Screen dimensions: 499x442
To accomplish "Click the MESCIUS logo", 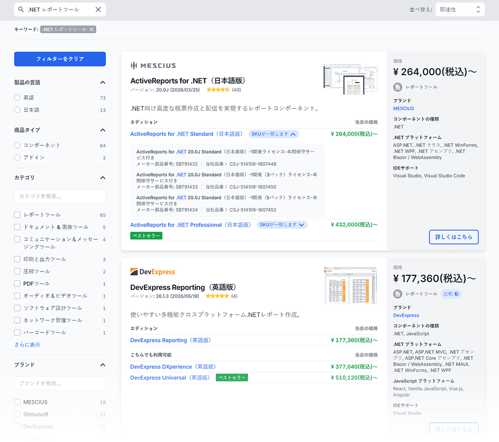I will coord(153,66).
